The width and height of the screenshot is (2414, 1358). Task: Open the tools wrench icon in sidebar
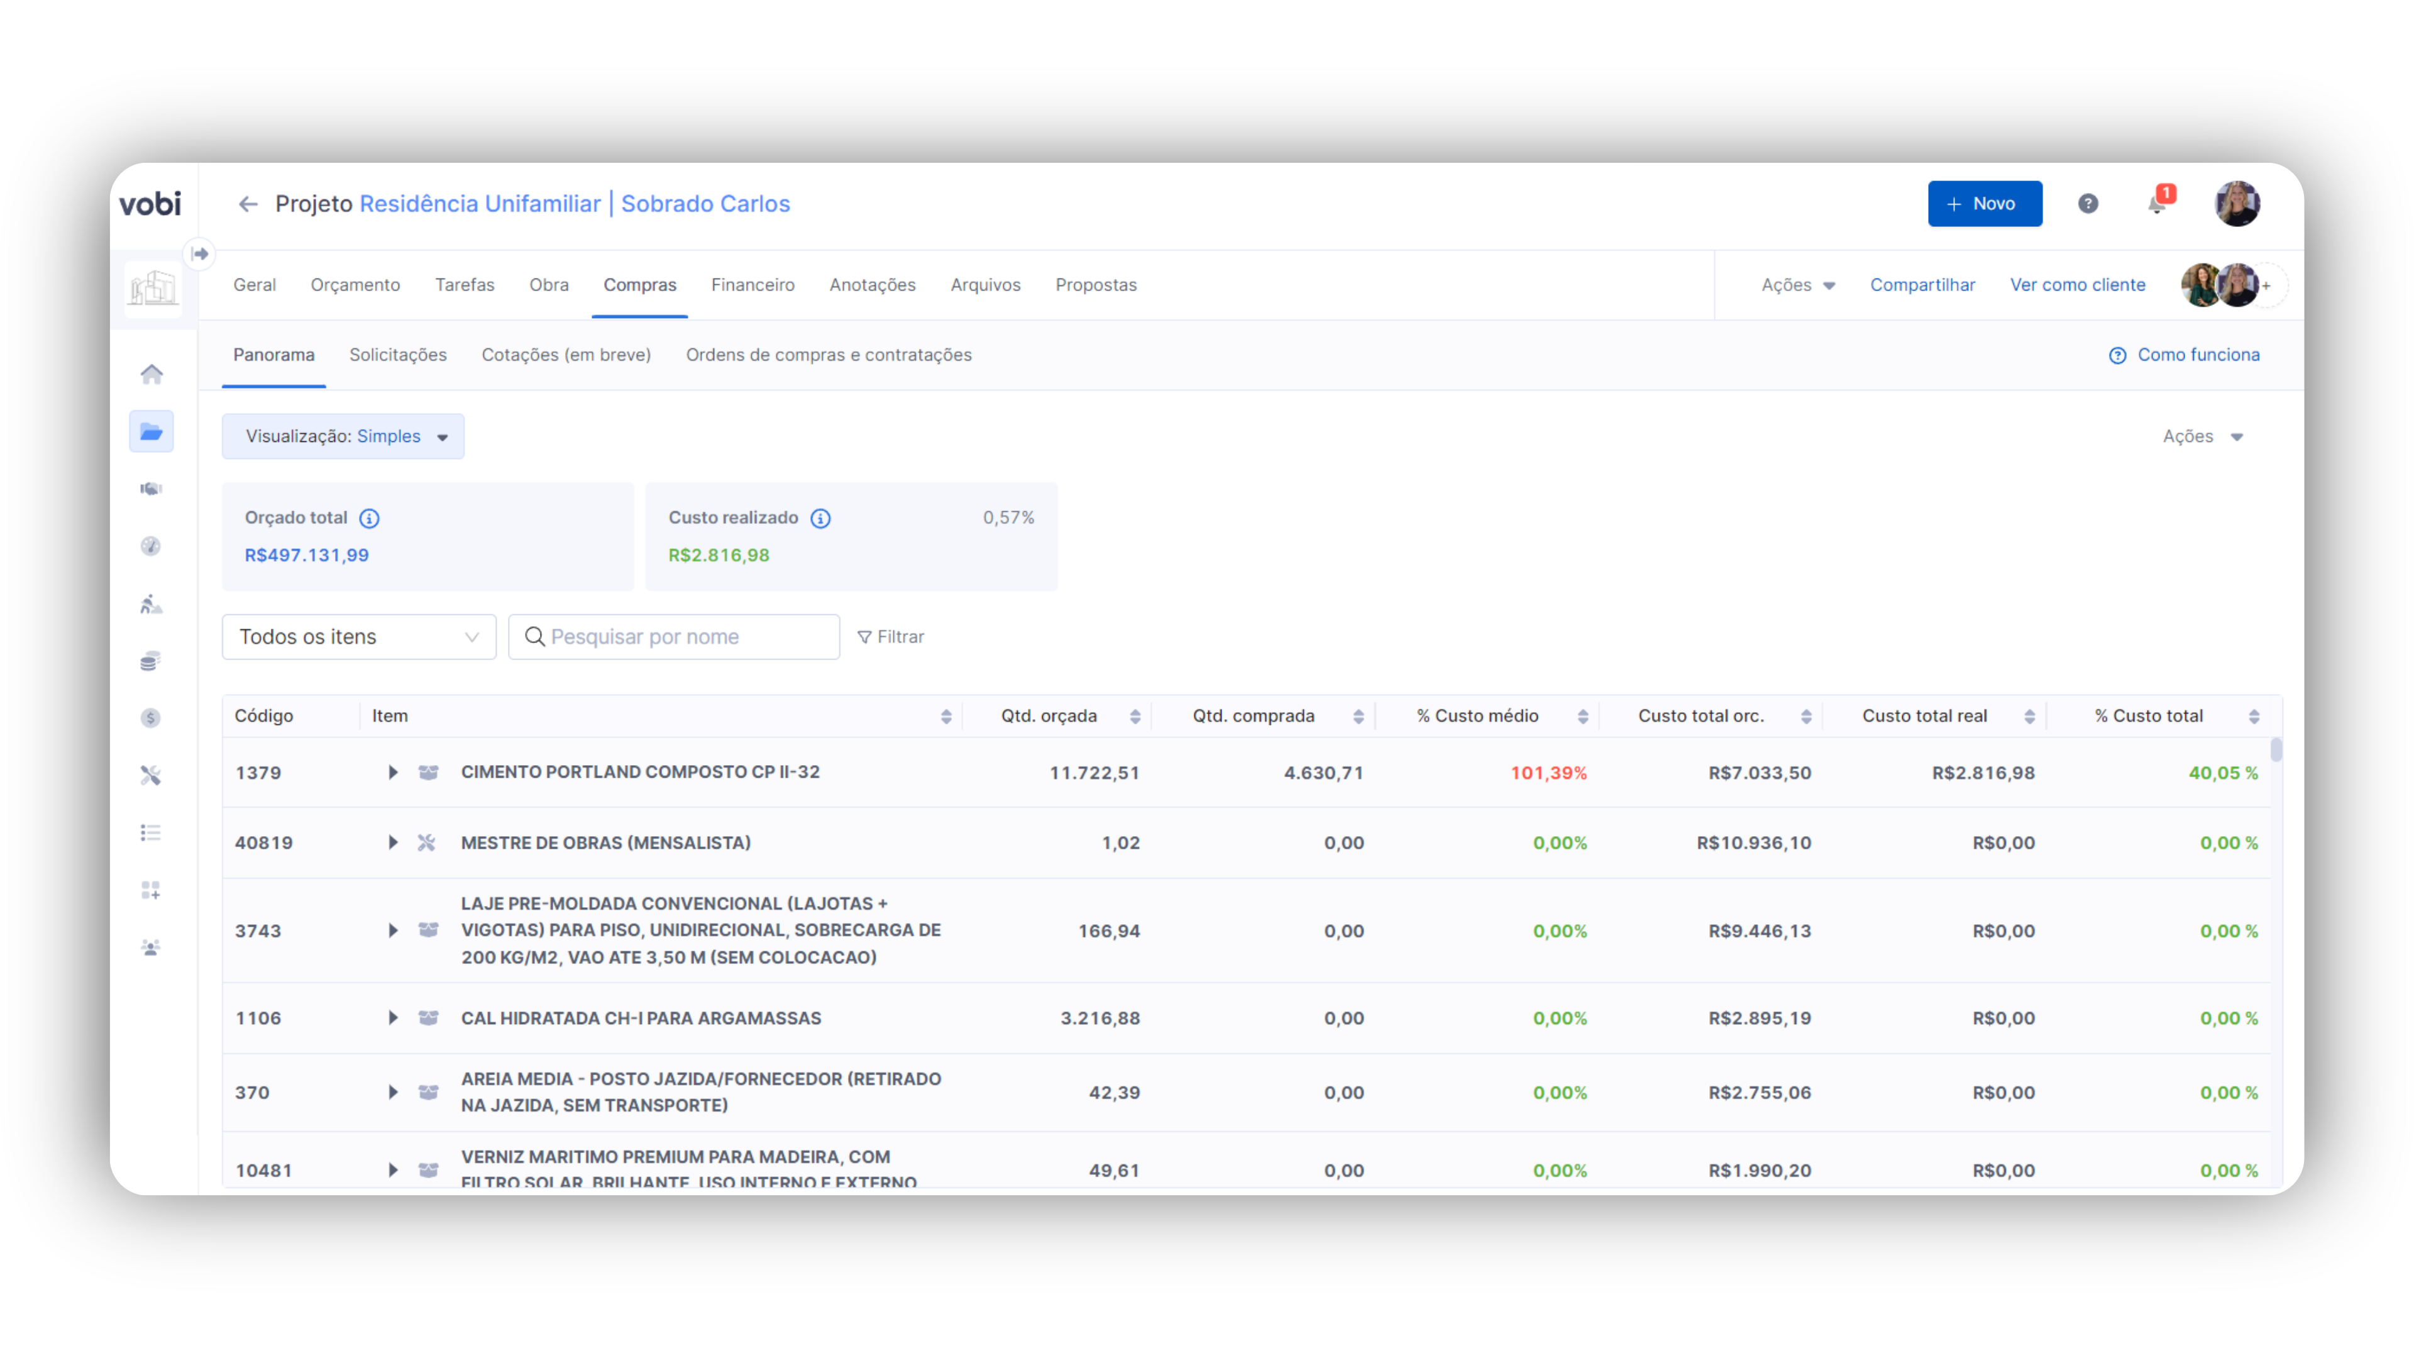click(x=151, y=776)
